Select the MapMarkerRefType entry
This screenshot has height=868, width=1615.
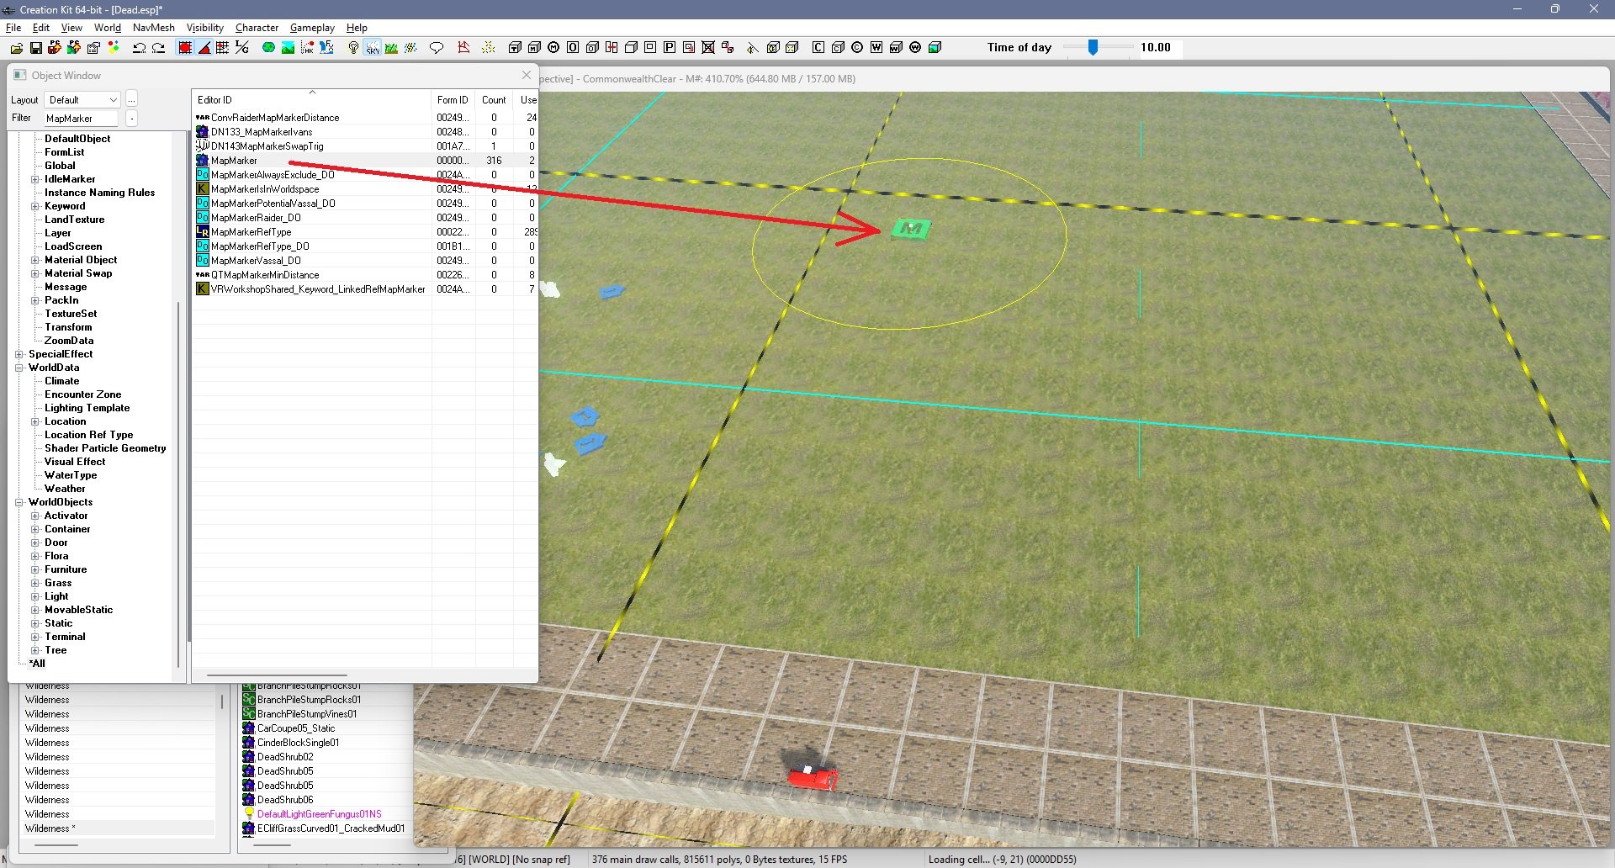pyautogui.click(x=251, y=232)
